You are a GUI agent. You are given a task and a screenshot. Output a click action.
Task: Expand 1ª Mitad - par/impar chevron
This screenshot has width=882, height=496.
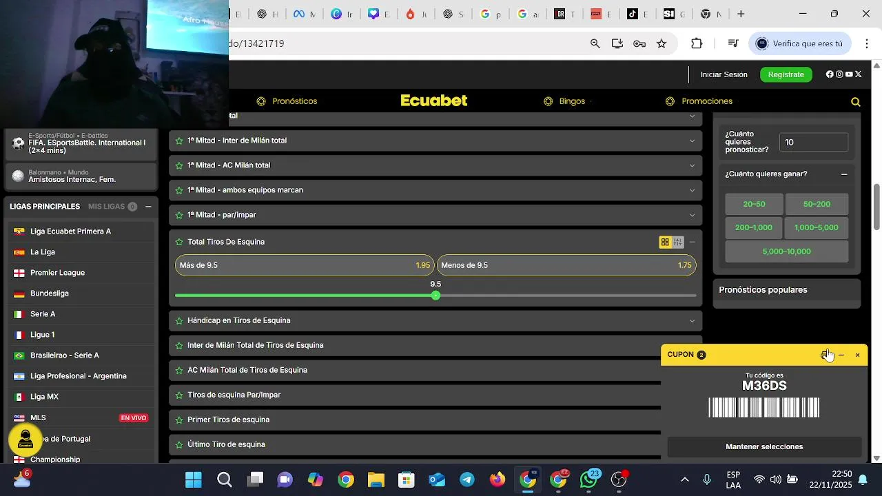pos(693,215)
